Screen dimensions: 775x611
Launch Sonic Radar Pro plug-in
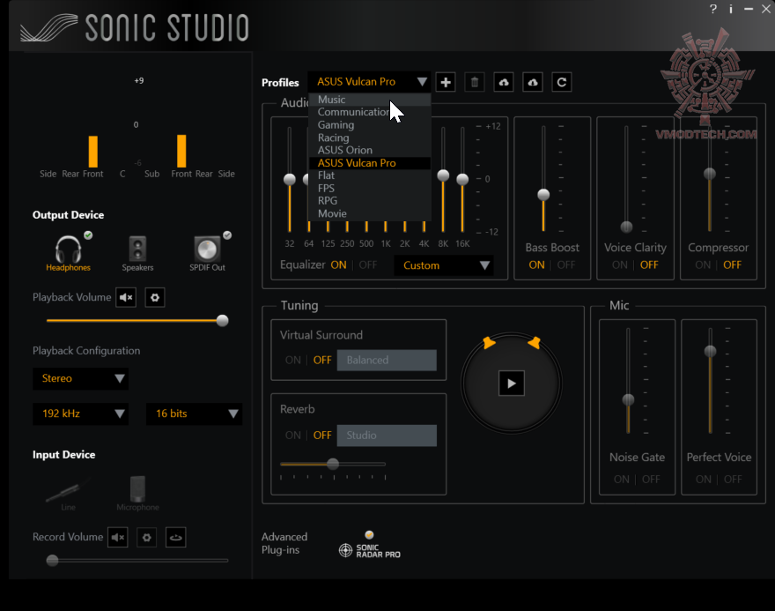click(370, 546)
